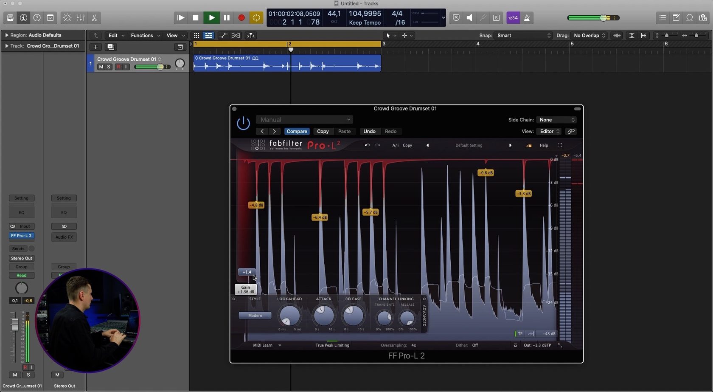
Task: Add a new track with plus button
Action: pyautogui.click(x=95, y=47)
